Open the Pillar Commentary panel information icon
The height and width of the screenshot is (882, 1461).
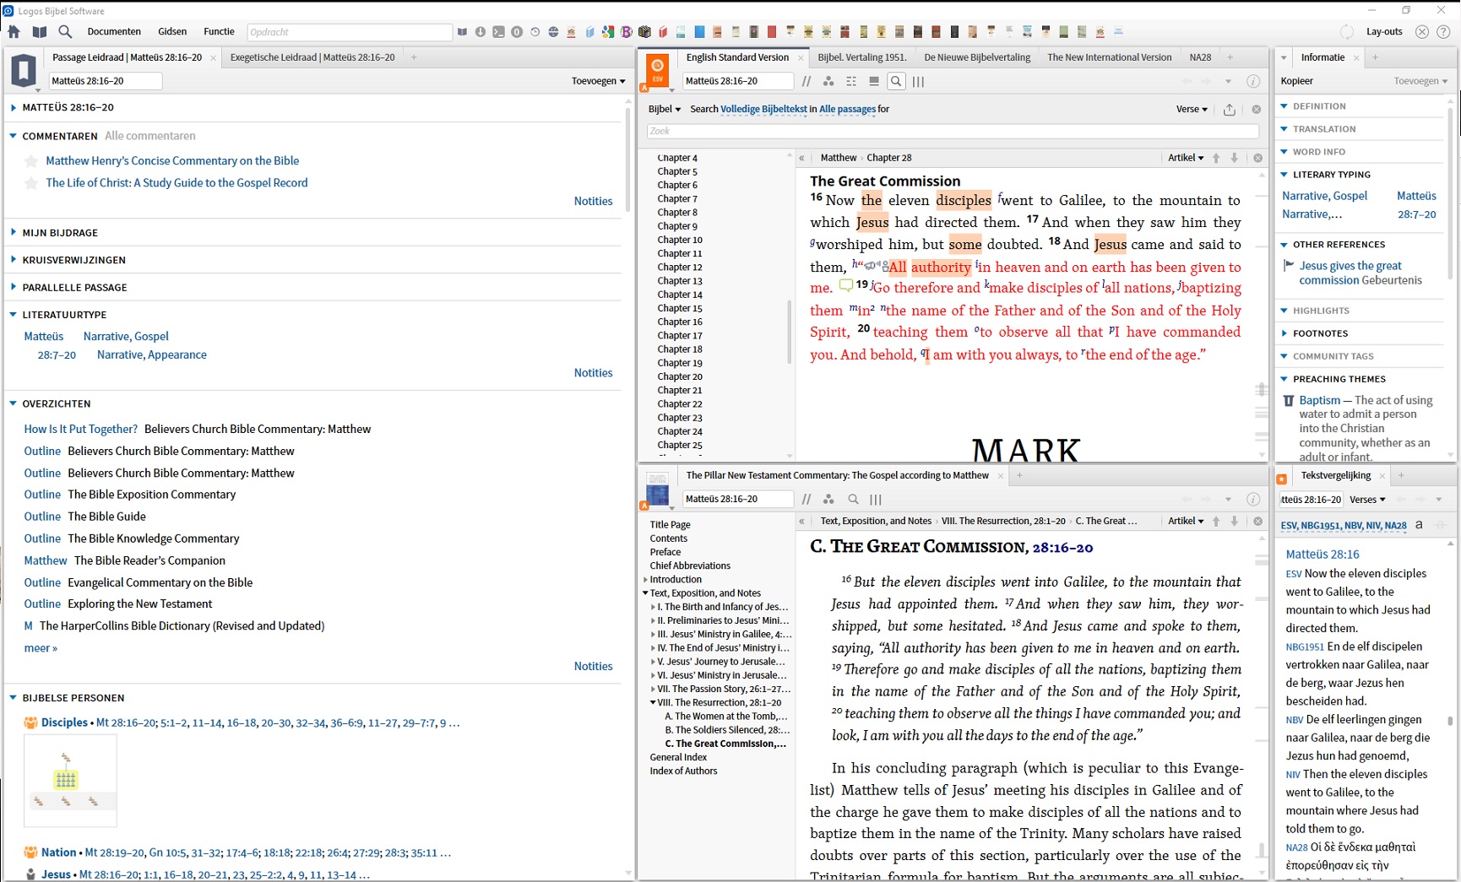coord(1253,499)
